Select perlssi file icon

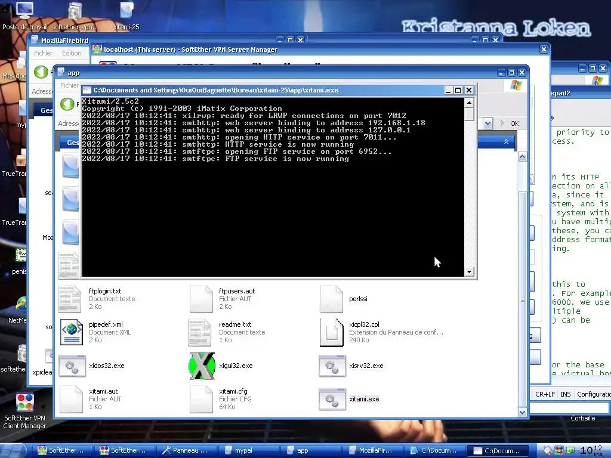coord(331,299)
